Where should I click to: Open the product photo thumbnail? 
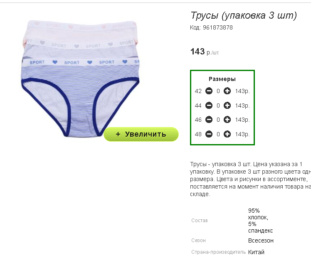(80, 78)
